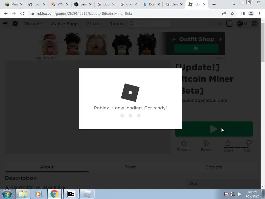Dislike the game with thumbs down
265x199 pixels.
tap(249, 143)
